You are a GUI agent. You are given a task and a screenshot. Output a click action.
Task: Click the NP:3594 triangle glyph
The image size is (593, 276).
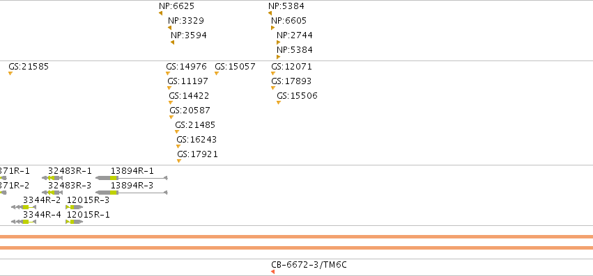(x=172, y=42)
